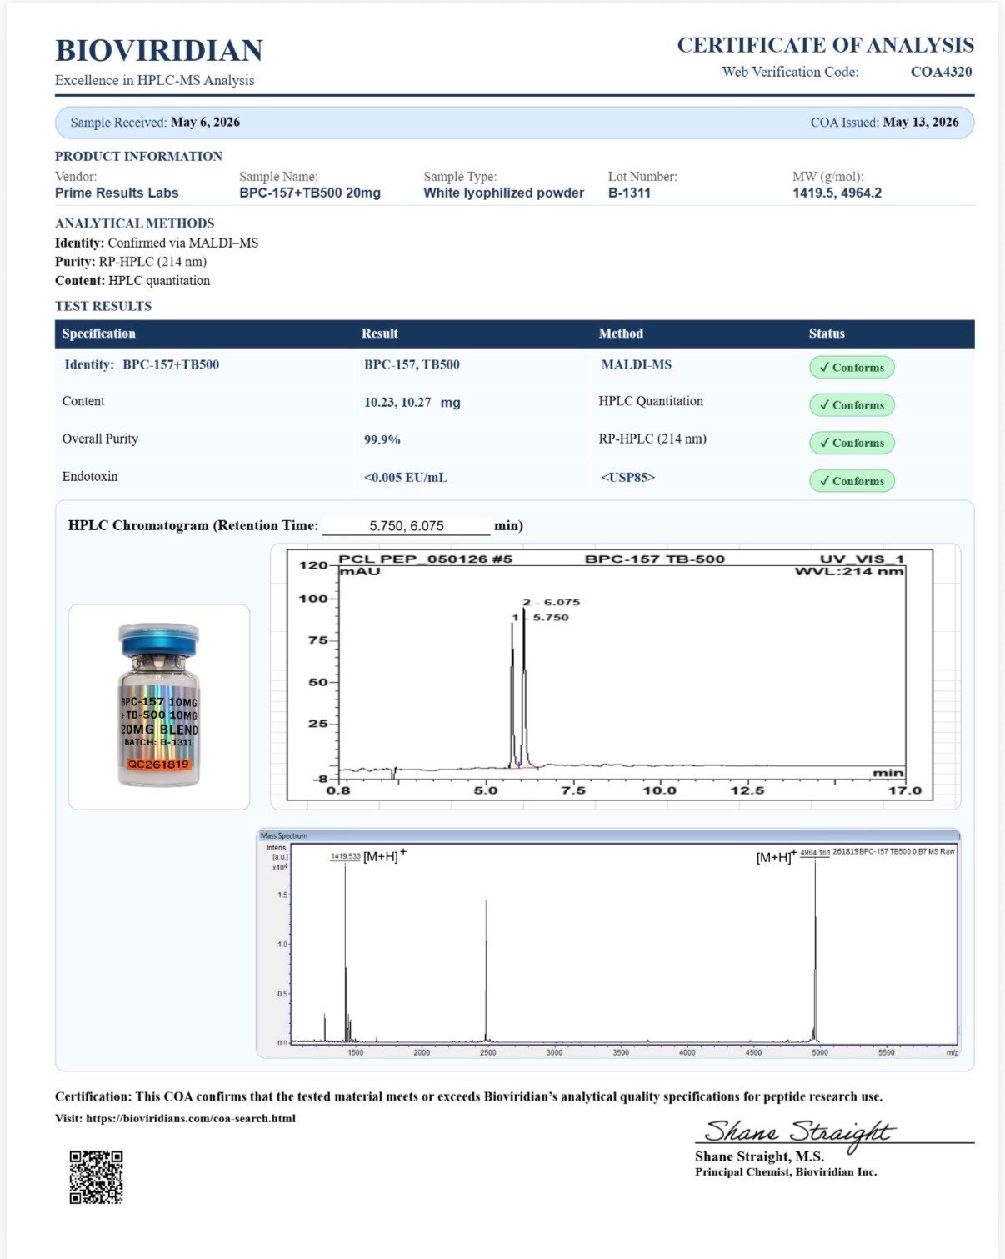The image size is (1005, 1259).
Task: Click Identity: BPC-157+TB500 specification cell
Action: pos(142,364)
